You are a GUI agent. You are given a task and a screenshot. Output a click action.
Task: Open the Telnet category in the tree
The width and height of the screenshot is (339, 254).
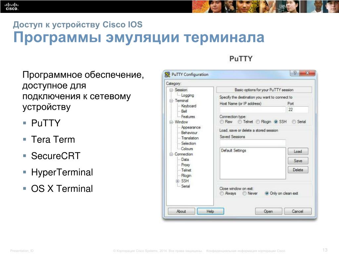pos(186,170)
